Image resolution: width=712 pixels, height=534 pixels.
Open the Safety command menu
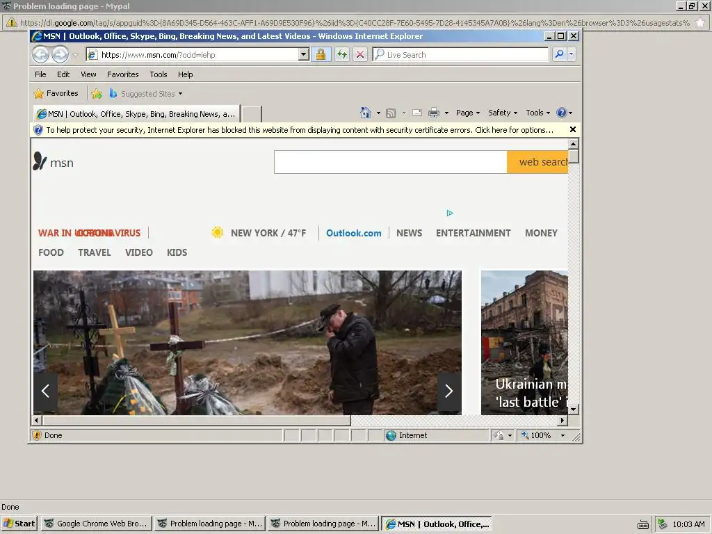click(x=503, y=113)
